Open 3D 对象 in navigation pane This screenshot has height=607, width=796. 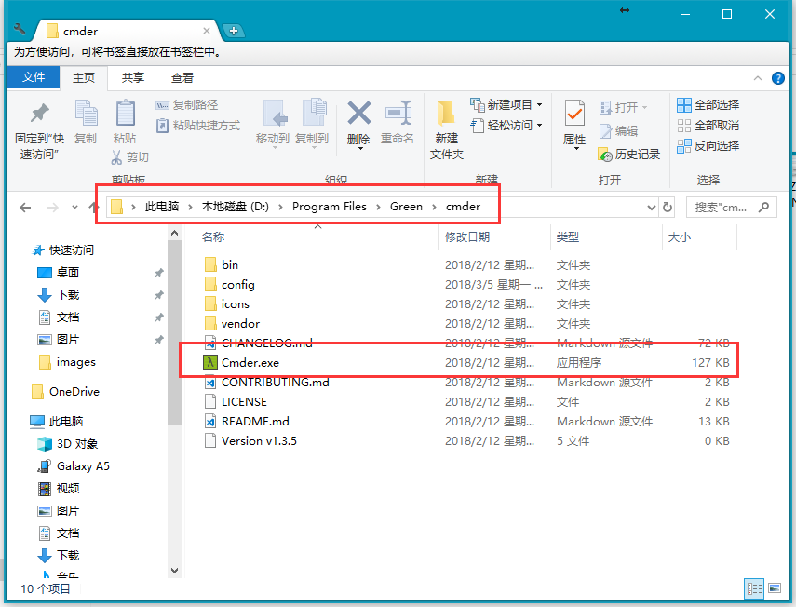pos(76,443)
